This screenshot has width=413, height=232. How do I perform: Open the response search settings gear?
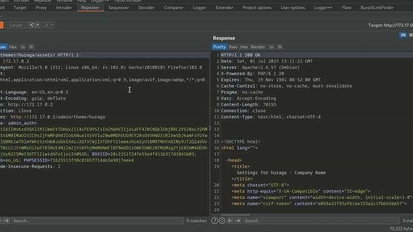(x=222, y=220)
